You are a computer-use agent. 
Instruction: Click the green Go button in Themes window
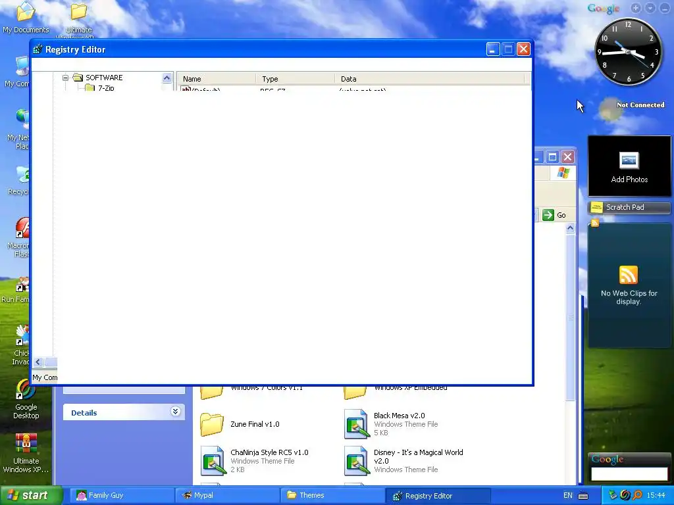point(554,215)
